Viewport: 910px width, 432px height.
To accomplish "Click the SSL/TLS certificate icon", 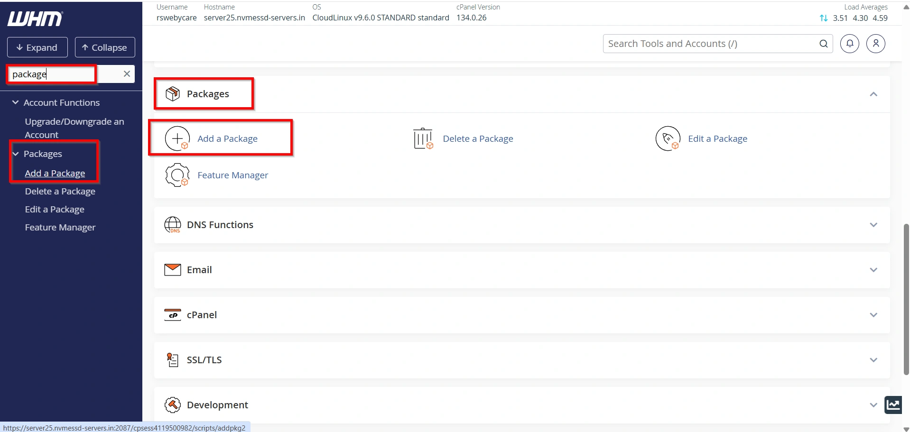I will click(173, 360).
